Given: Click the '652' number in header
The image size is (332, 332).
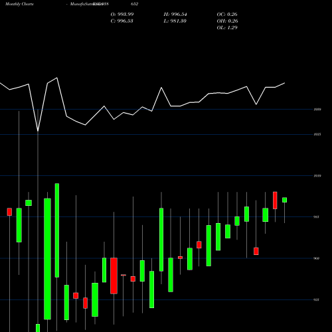Looking at the screenshot, I should click(135, 4).
